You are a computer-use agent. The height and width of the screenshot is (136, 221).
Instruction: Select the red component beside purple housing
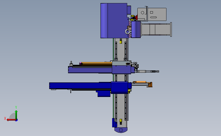136,18
